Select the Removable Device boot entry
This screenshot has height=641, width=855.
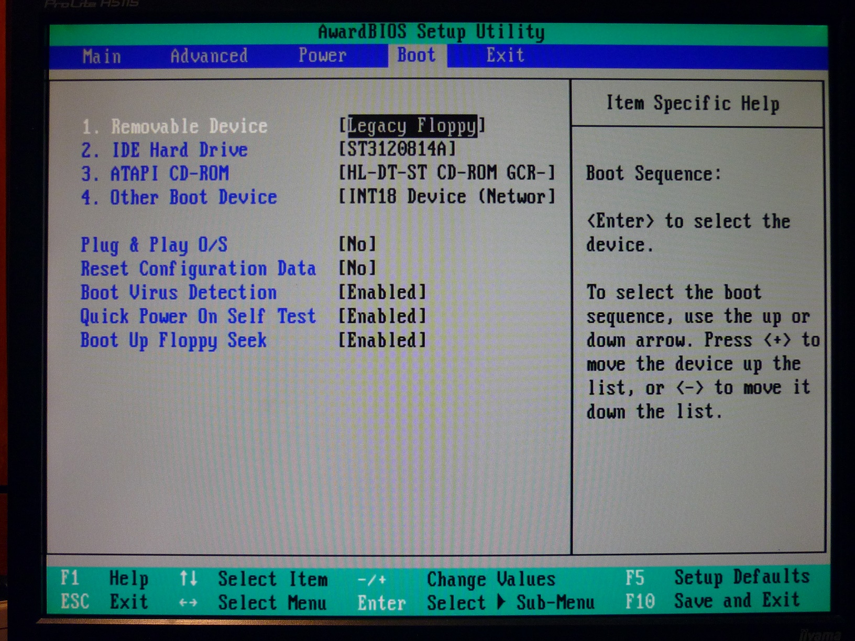click(x=174, y=126)
